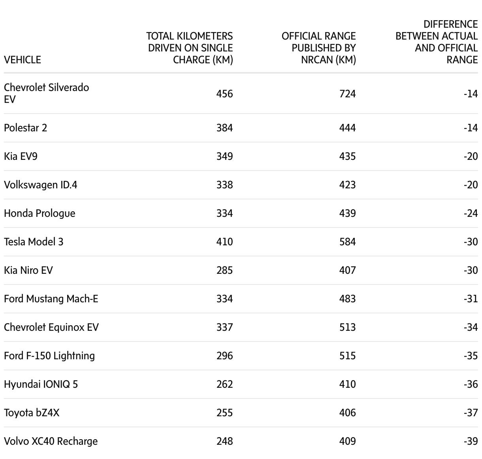Select the Volkswagen ID.4 row label
Image resolution: width=482 pixels, height=459 pixels.
40,185
